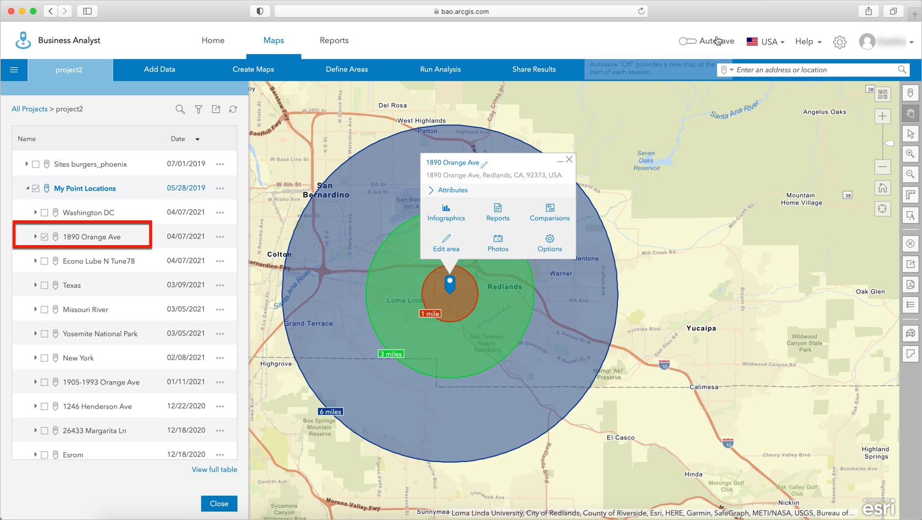Select the Reports icon in the location popup
Image resolution: width=922 pixels, height=520 pixels.
tap(497, 212)
